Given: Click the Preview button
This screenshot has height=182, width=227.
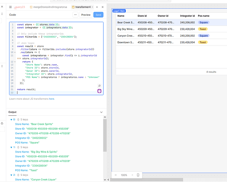Looking at the screenshot, I should (86, 15).
